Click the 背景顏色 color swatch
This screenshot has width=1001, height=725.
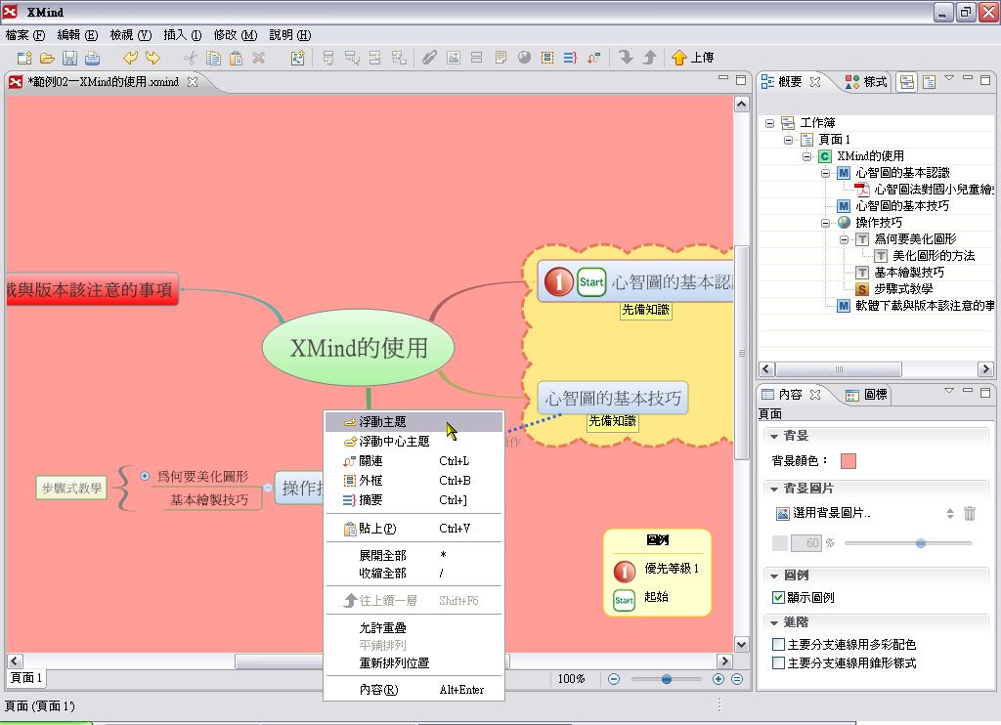pos(849,461)
